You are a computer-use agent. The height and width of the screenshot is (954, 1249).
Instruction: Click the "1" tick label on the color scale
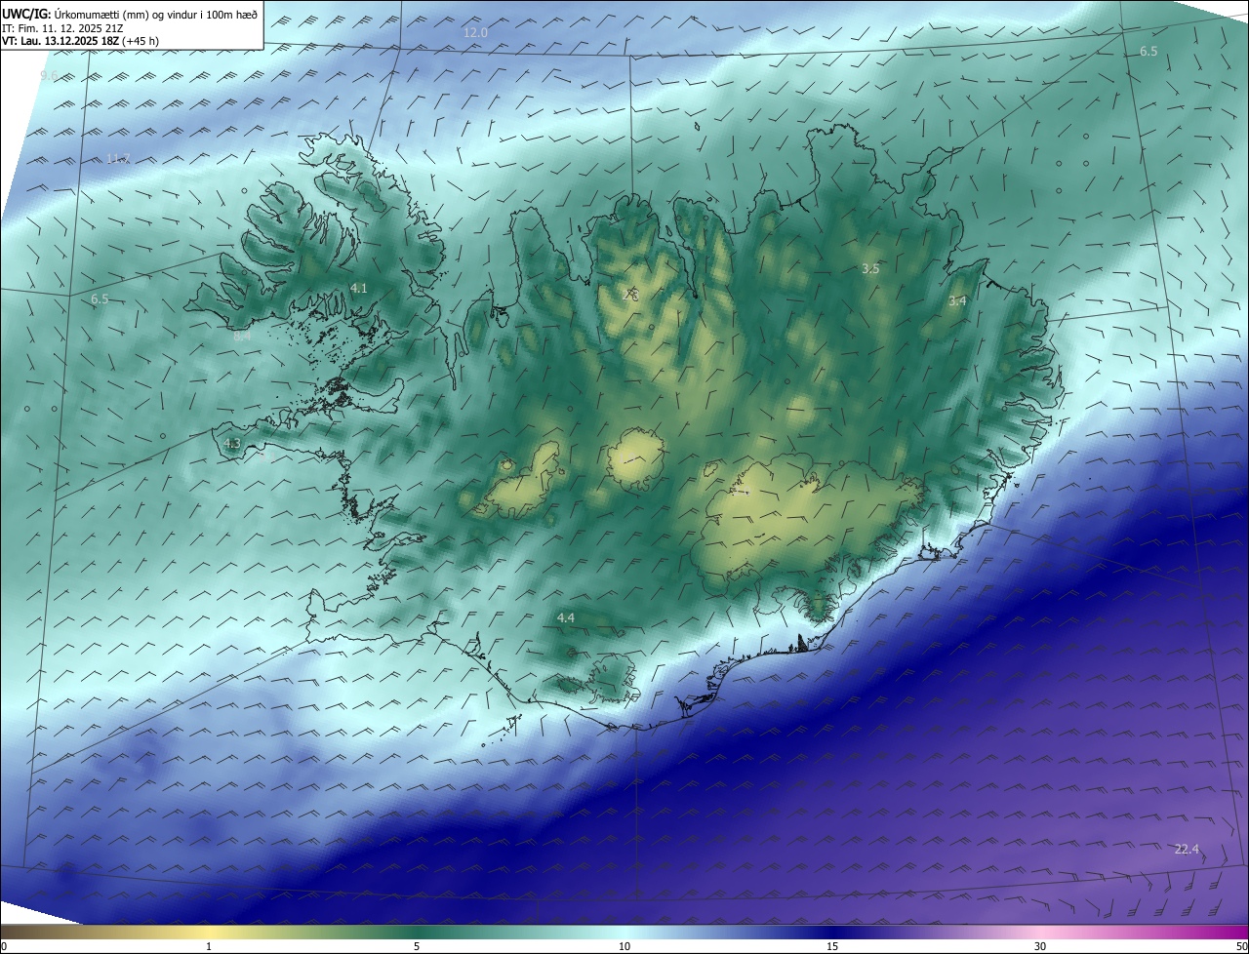pyautogui.click(x=209, y=946)
